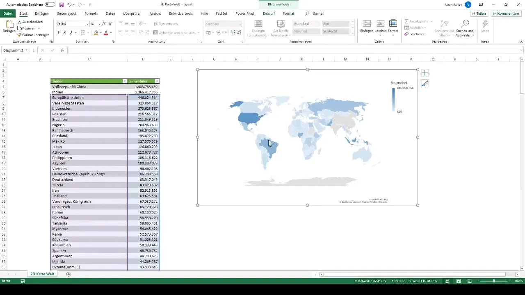Screen dimensions: 525x295
Task: Switch to the Einfügen ribbon tab
Action: (42, 14)
